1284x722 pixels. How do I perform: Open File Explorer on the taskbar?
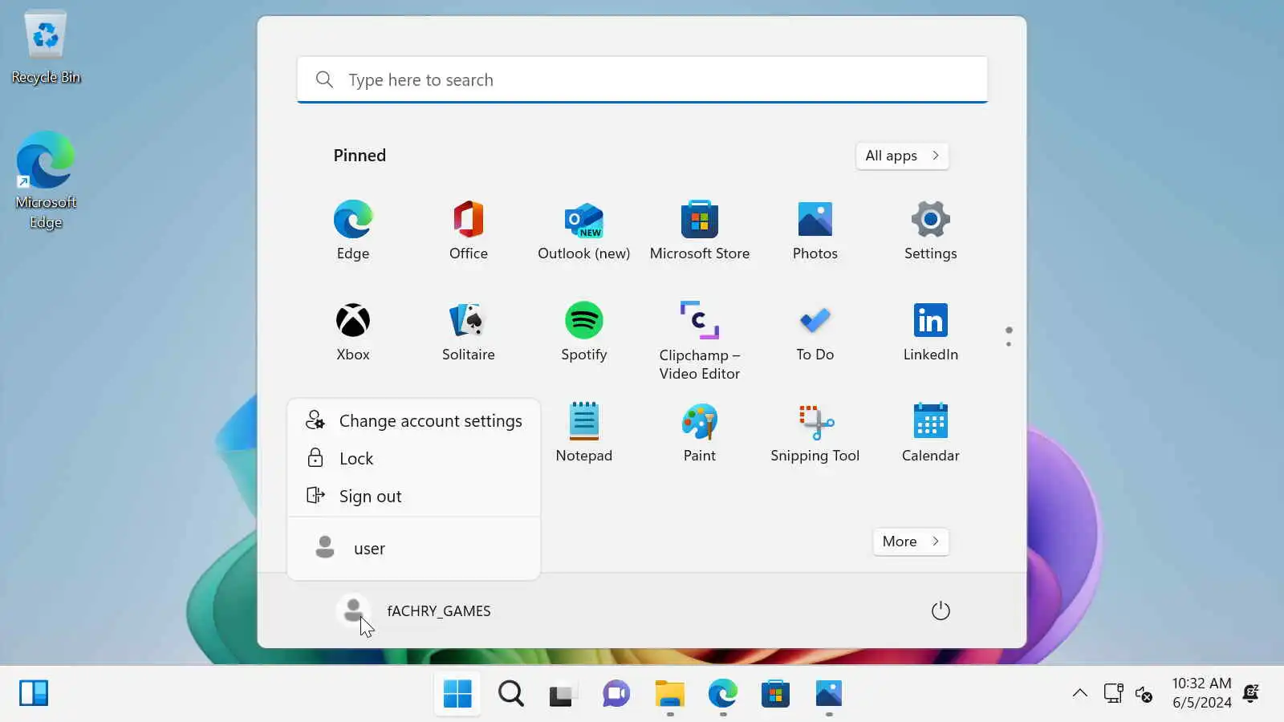point(669,694)
